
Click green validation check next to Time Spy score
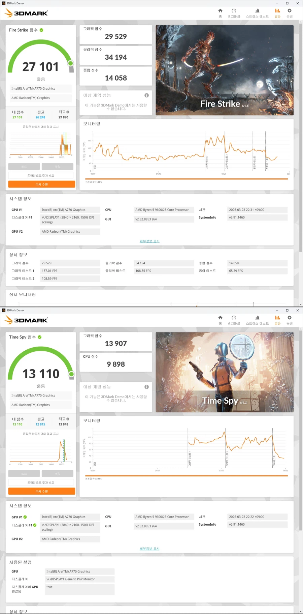tap(39, 337)
